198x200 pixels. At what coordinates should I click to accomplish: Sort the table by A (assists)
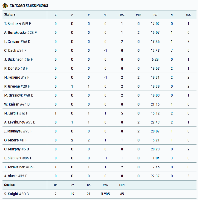(x=72, y=15)
